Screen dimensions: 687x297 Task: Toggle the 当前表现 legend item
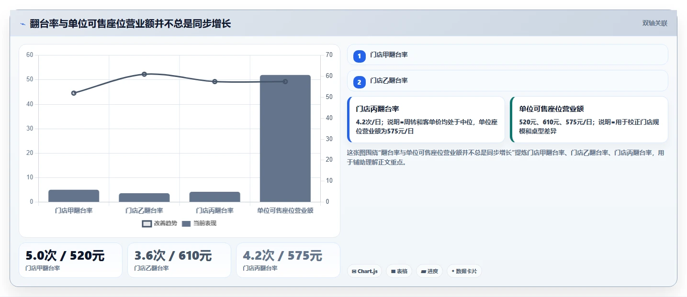199,223
